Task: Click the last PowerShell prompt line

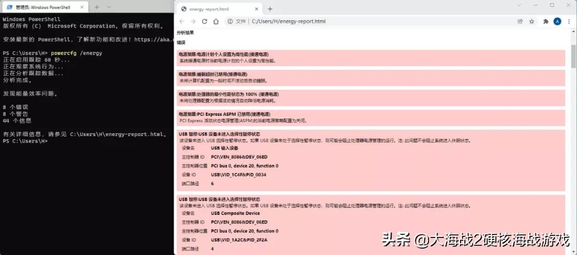Action: click(25, 141)
